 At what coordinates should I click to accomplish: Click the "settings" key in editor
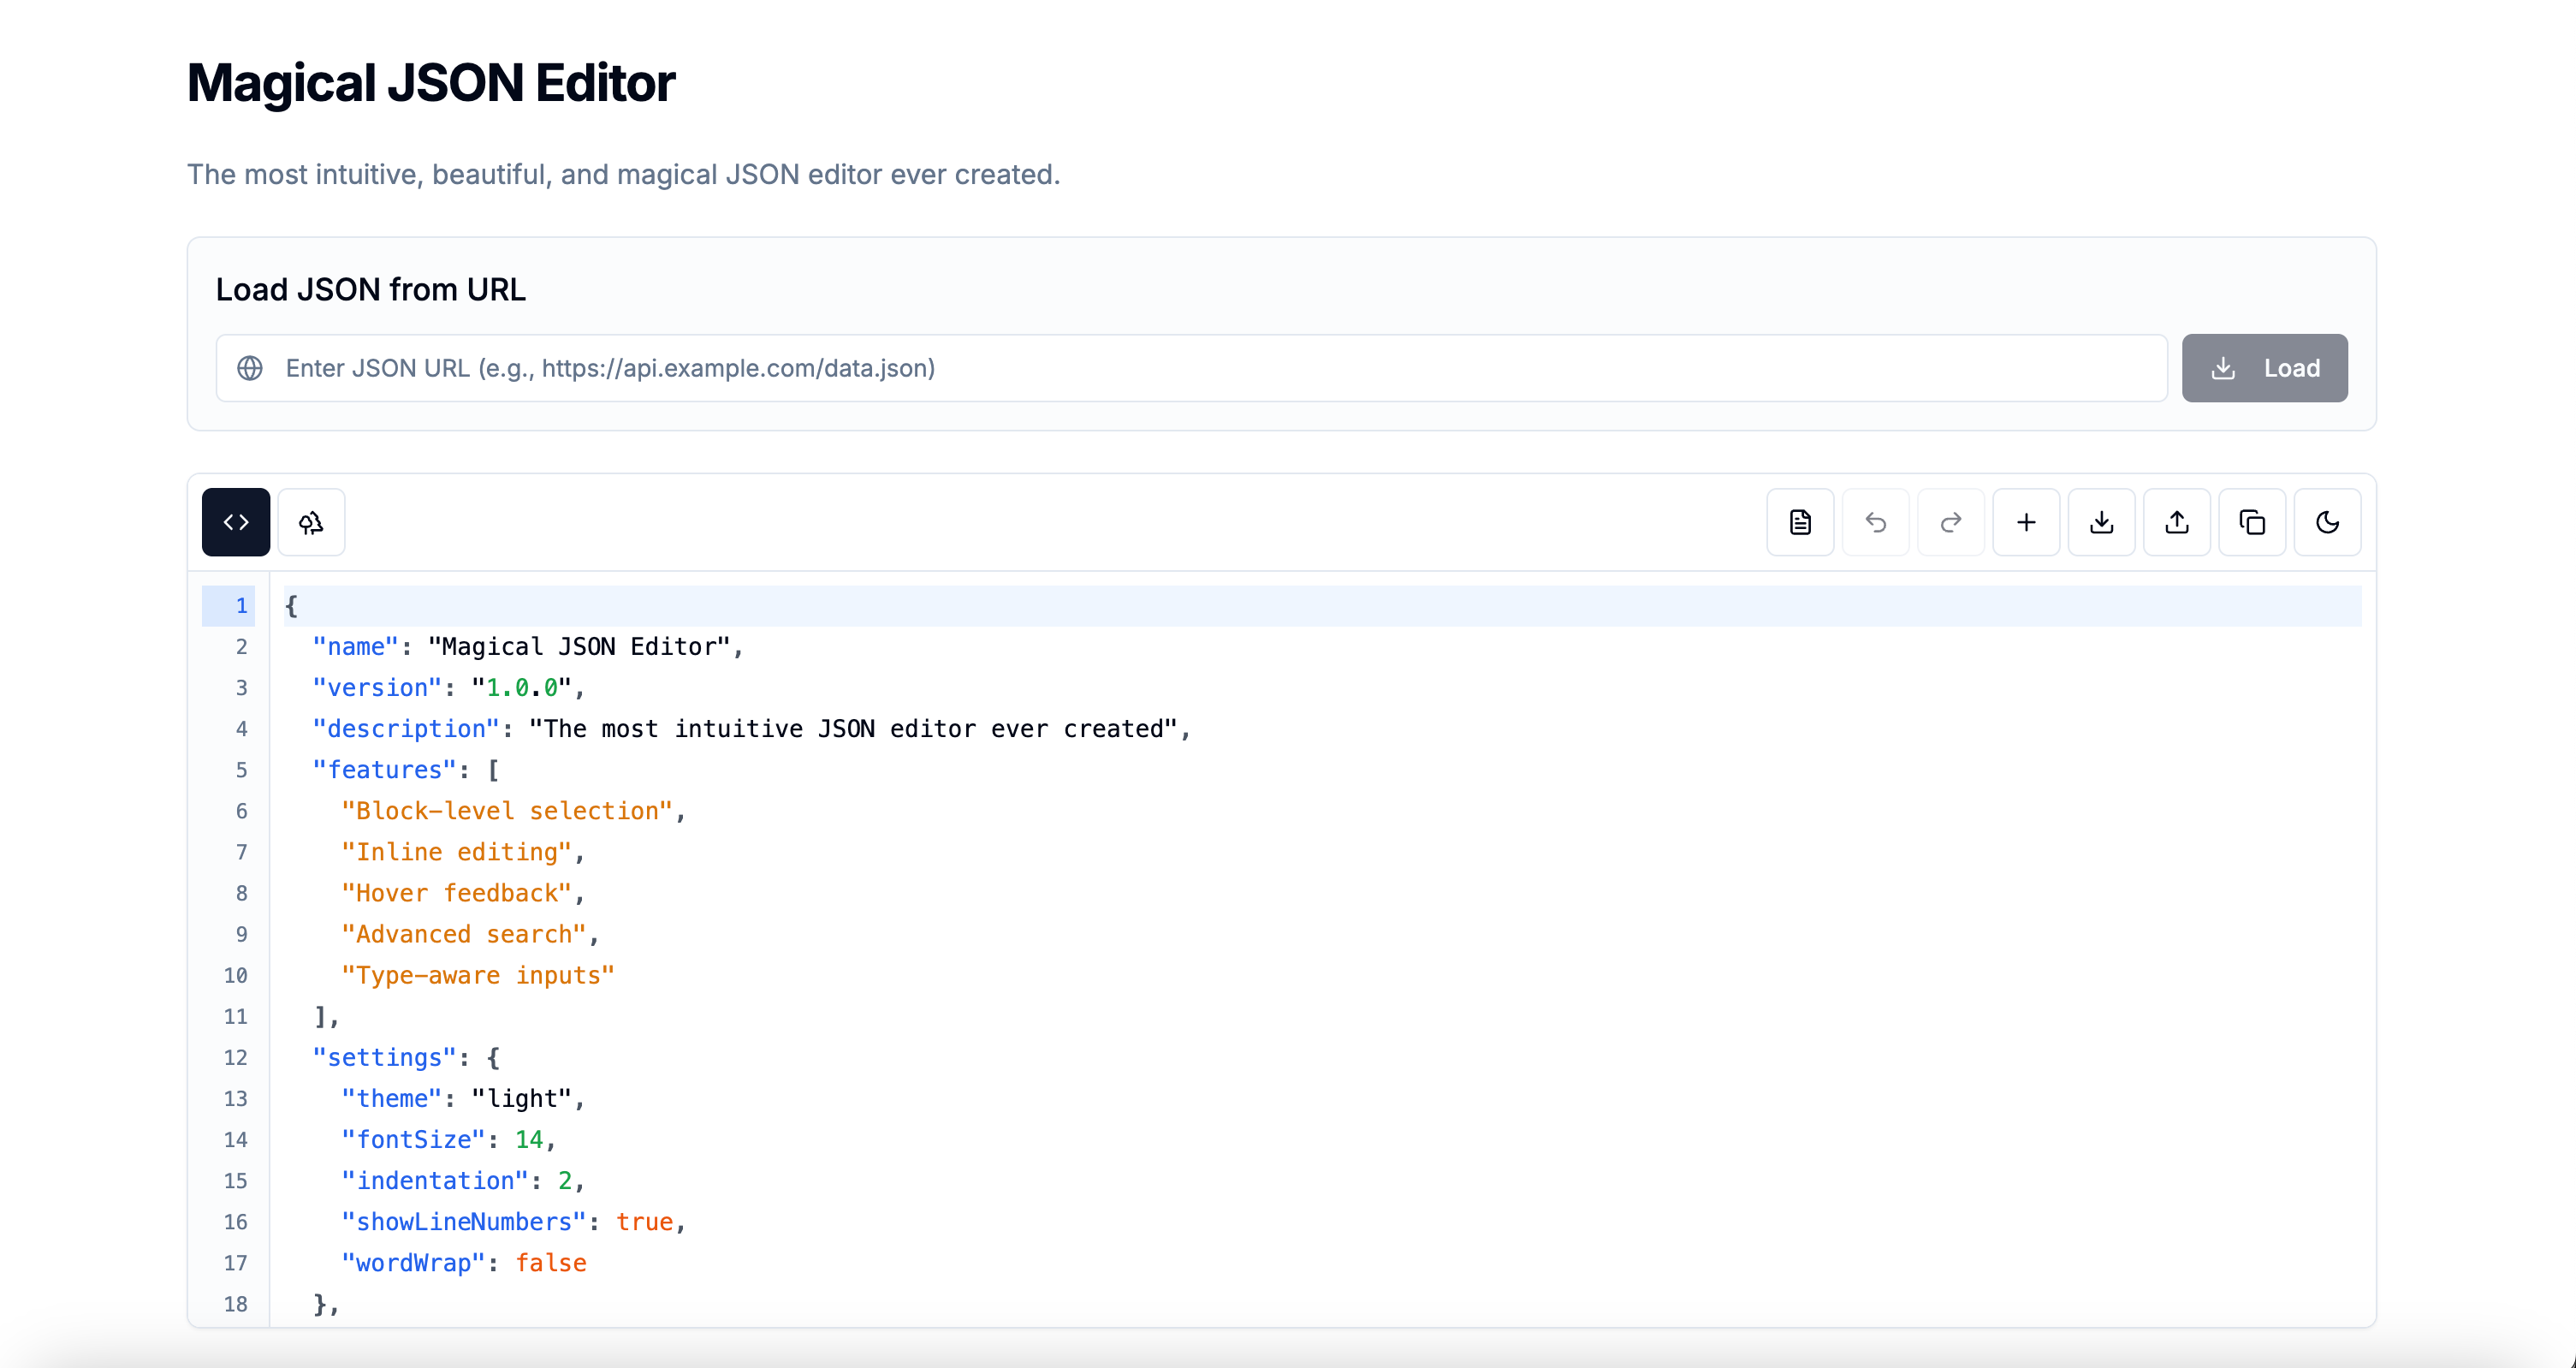[384, 1057]
